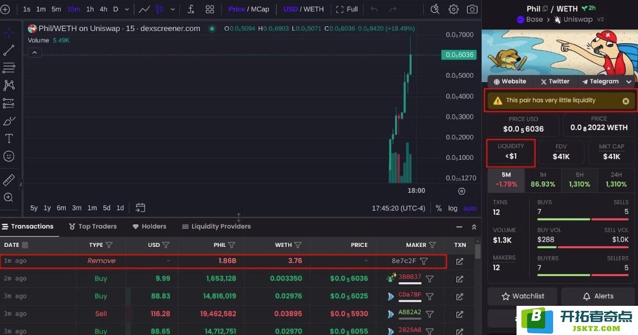The image size is (638, 335).
Task: Select the text annotation tool
Action: 9,139
